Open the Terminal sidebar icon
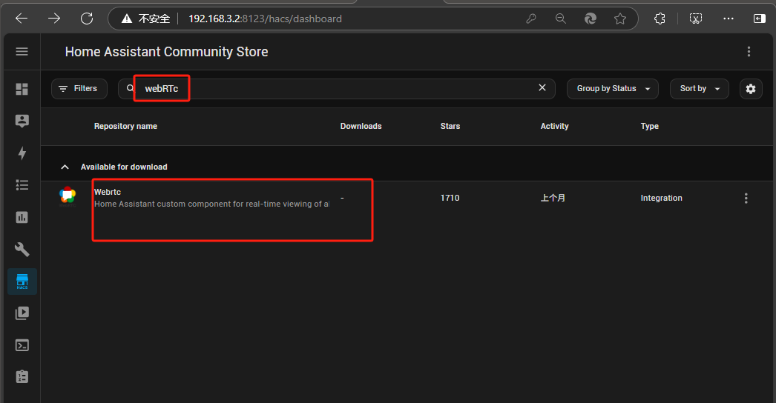 tap(22, 344)
